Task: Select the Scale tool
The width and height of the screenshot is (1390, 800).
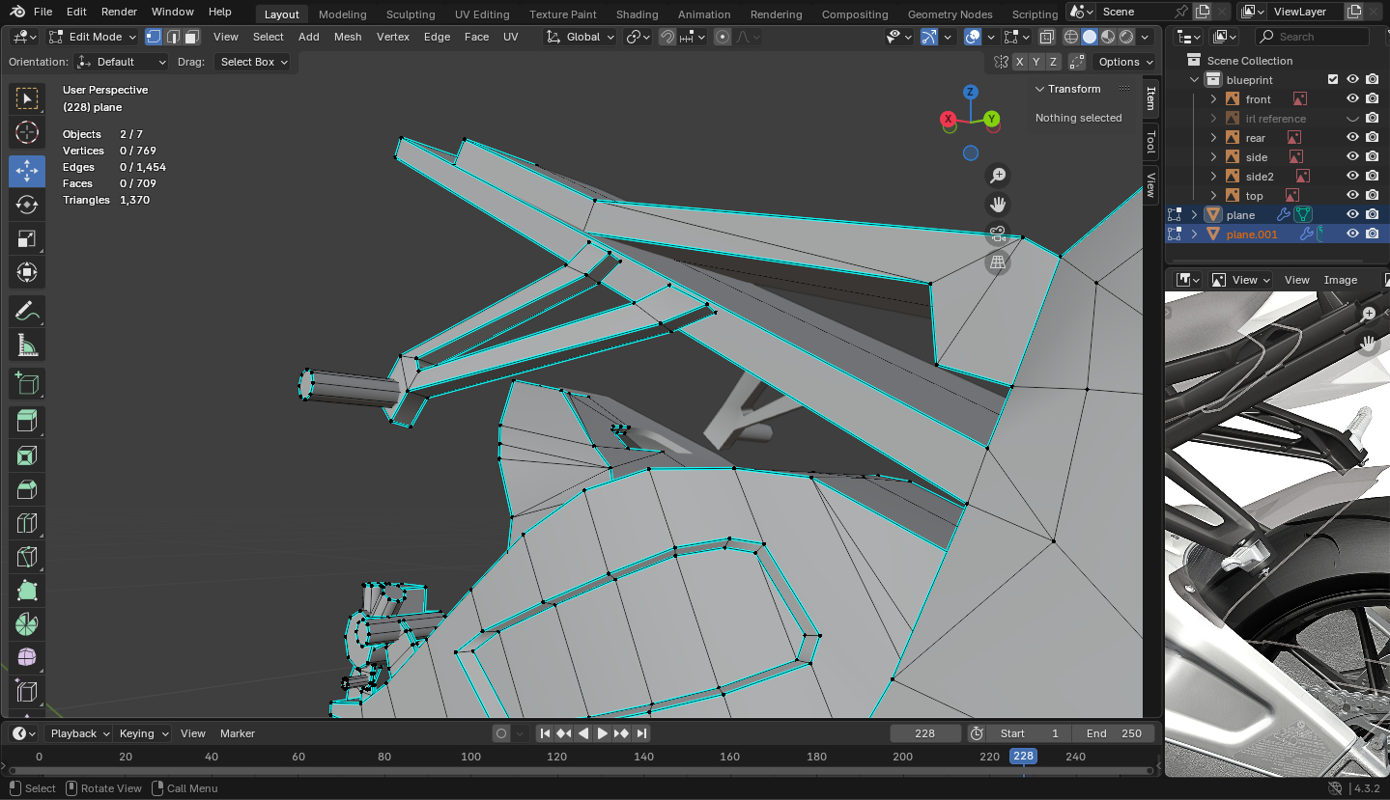Action: (x=27, y=238)
